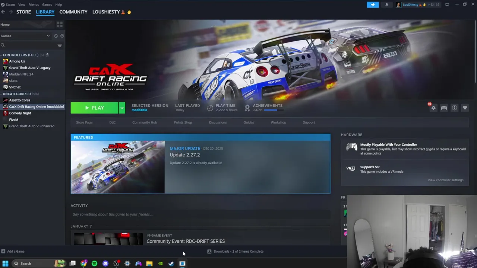The width and height of the screenshot is (477, 268).
Task: Open the Play button version dropdown arrow
Action: pyautogui.click(x=122, y=108)
